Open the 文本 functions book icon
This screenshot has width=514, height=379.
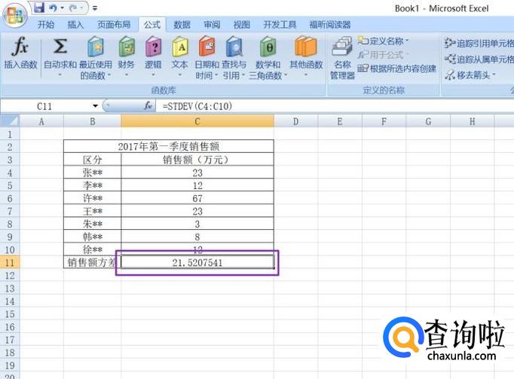180,47
